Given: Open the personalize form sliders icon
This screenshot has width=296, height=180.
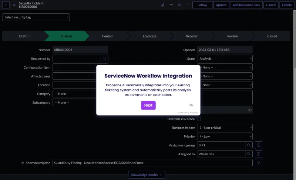Looking at the screenshot, I should point(179,5).
